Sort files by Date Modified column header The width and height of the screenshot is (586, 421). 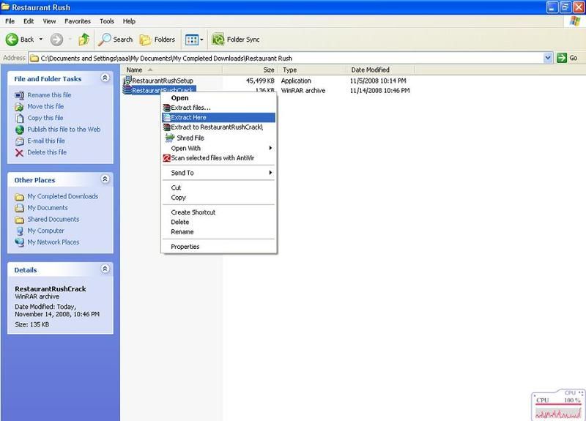(371, 70)
